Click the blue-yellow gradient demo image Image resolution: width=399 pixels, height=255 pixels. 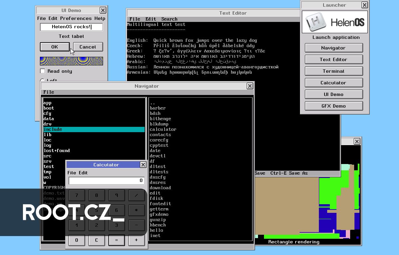[x=71, y=61]
